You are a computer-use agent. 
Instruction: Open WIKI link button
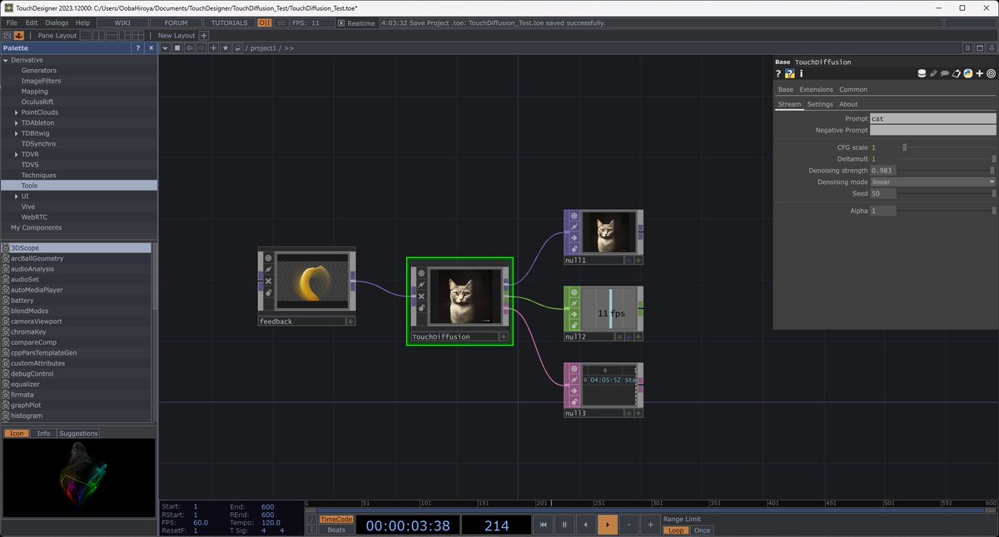(122, 22)
